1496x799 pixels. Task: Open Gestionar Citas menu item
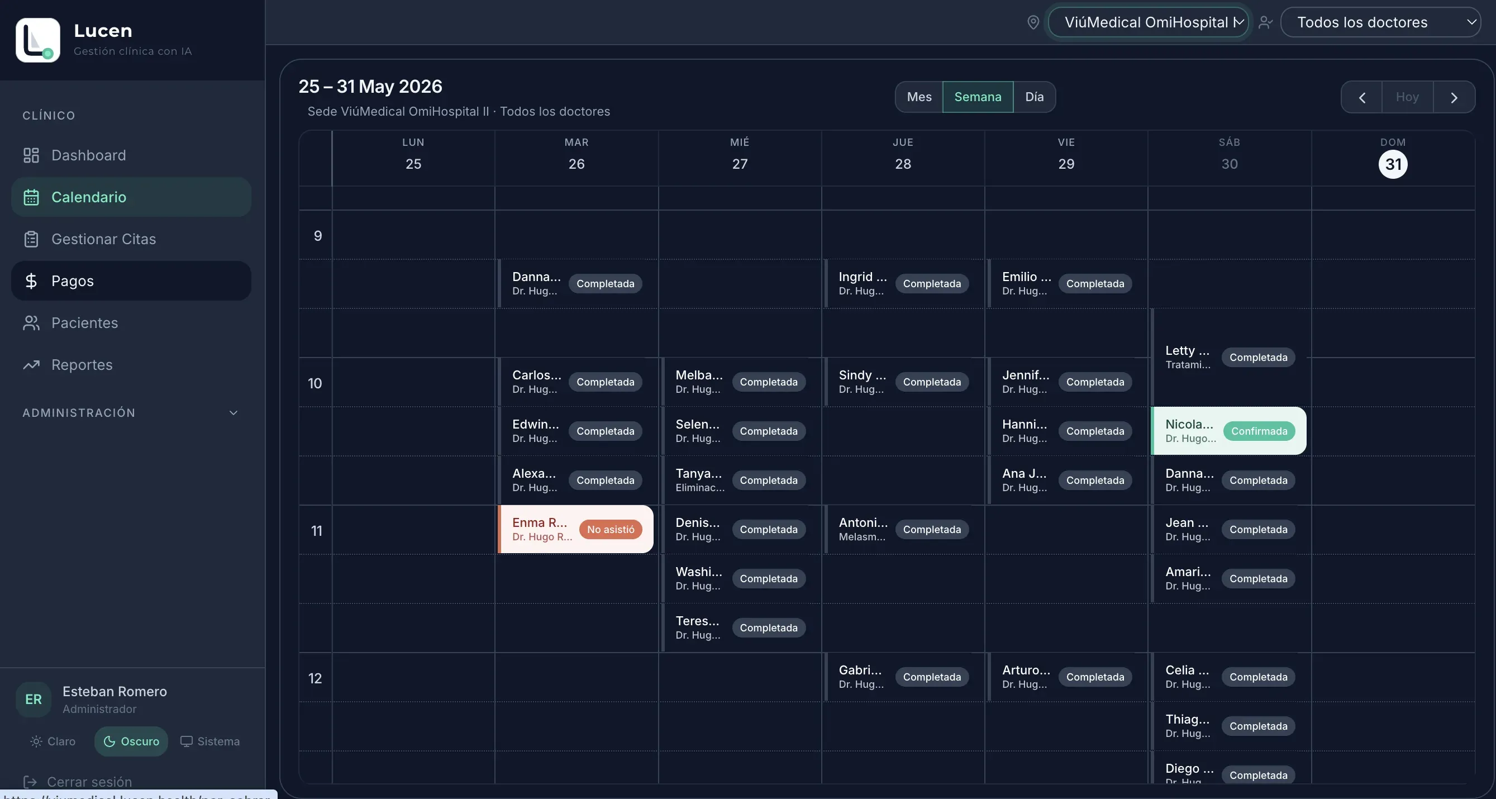click(131, 239)
